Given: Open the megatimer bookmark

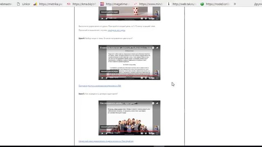Looking at the screenshot, I should coord(115,4).
